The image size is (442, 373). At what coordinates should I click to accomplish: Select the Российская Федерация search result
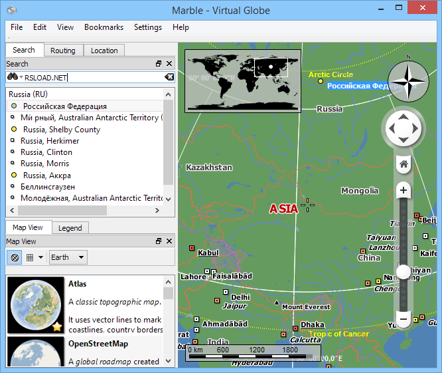coord(64,106)
